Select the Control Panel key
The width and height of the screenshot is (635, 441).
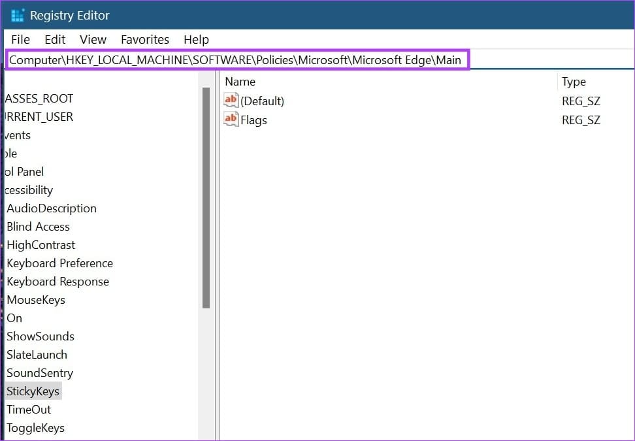(x=24, y=172)
